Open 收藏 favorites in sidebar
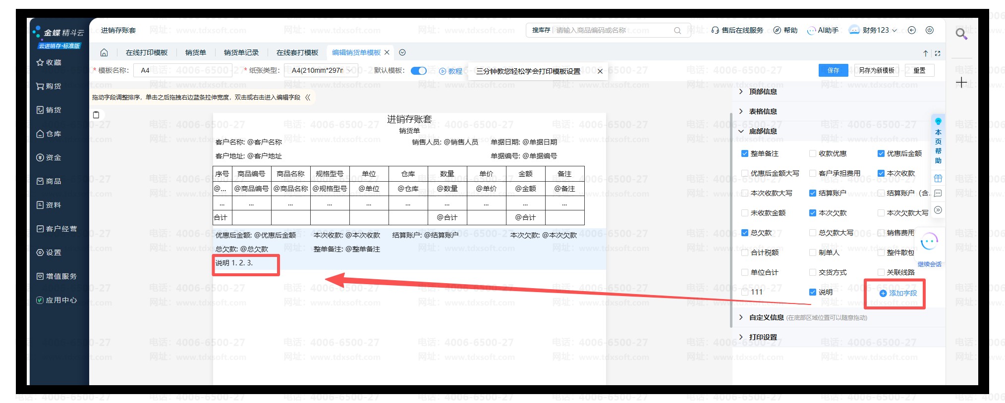Screen dimensions: 1005x403 (49, 62)
